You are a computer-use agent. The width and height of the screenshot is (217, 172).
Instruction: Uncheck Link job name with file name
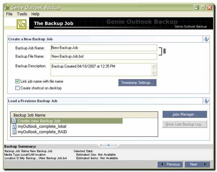(x=17, y=81)
